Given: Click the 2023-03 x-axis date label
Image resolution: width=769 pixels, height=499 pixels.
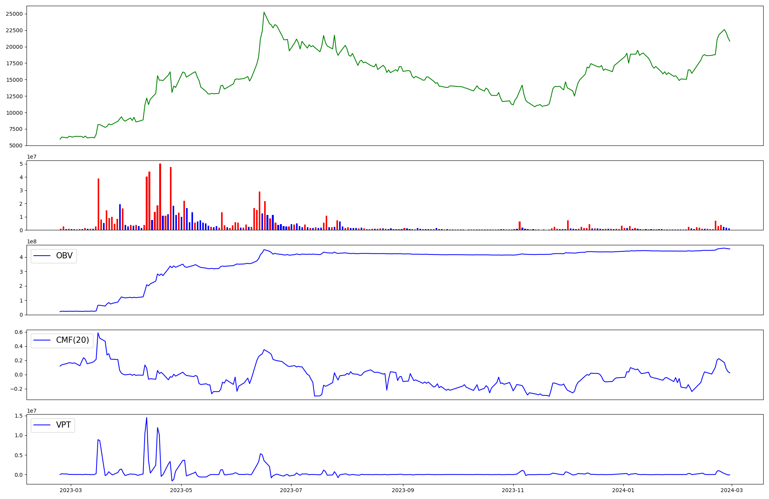Looking at the screenshot, I should tap(71, 490).
